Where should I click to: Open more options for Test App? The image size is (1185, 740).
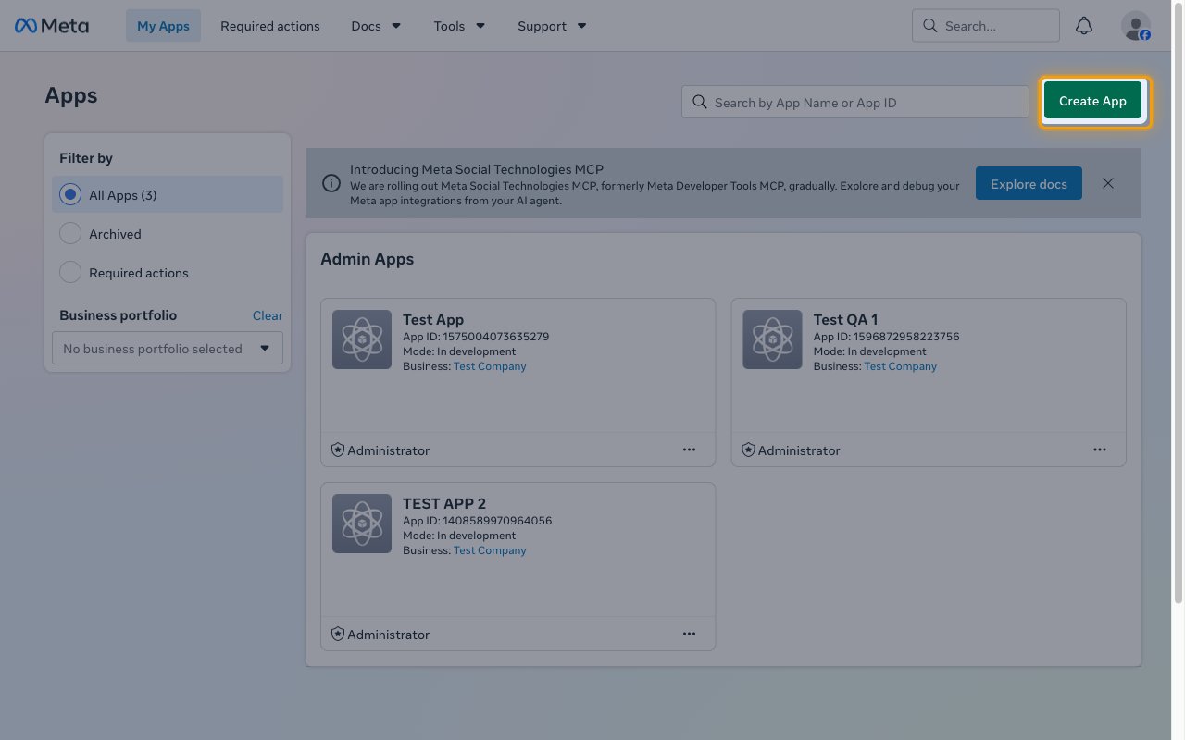tap(689, 450)
